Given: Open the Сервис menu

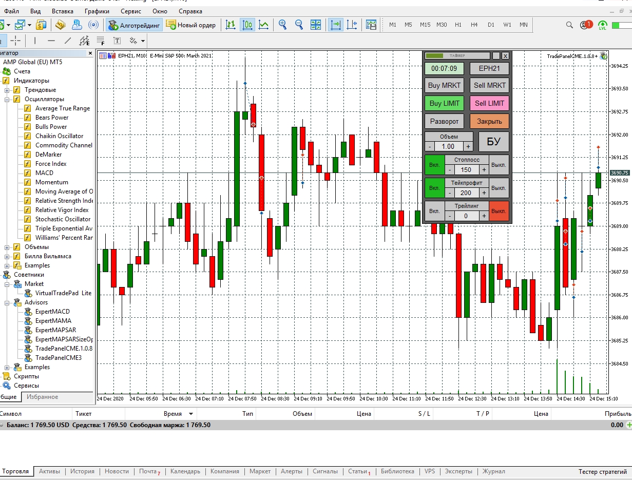Looking at the screenshot, I should click(x=131, y=11).
